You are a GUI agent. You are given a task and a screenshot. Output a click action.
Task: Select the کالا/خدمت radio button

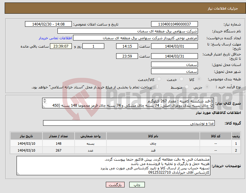(x=159, y=79)
